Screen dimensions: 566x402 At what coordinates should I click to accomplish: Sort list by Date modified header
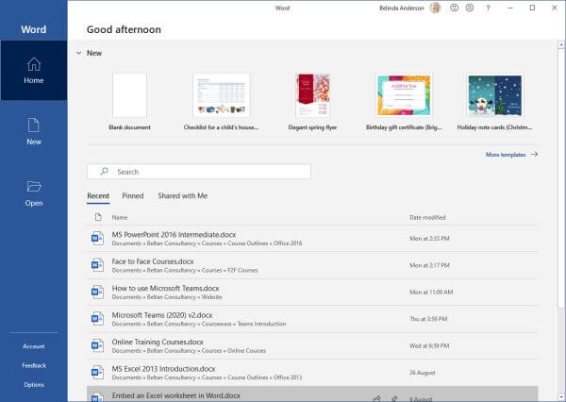click(427, 217)
